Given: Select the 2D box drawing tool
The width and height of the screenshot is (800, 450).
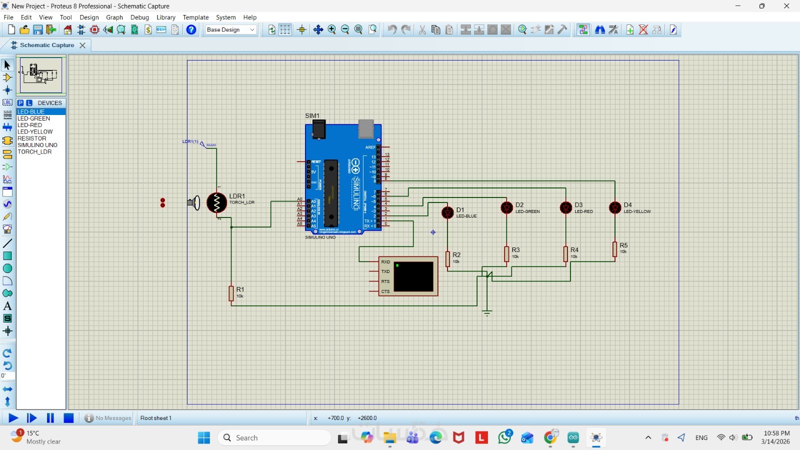Looking at the screenshot, I should click(7, 256).
